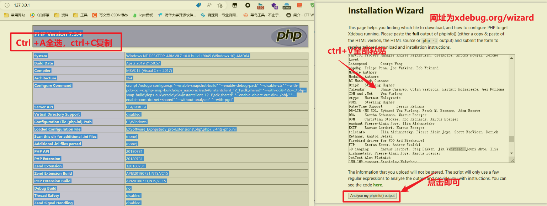Click the PHP Extension label

pos(47,159)
